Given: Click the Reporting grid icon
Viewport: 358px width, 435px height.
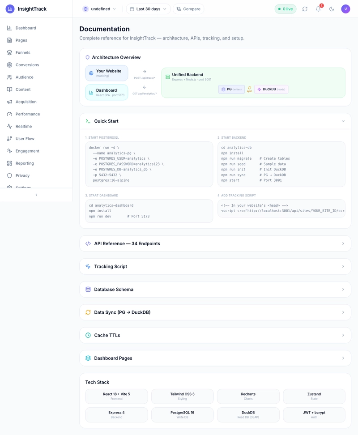Looking at the screenshot, I should coord(9,163).
